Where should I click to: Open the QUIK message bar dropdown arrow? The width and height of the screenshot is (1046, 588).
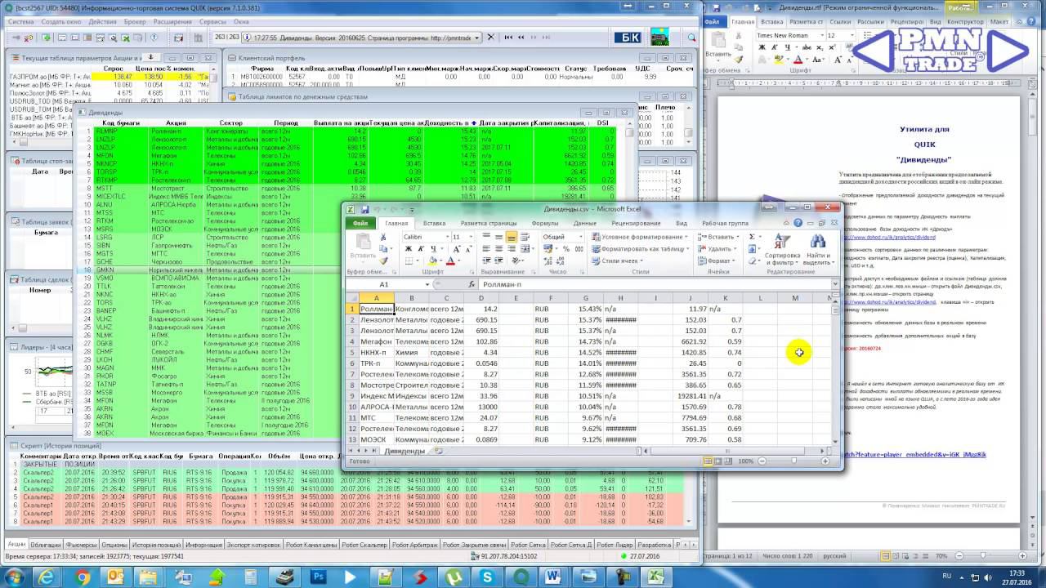[x=476, y=38]
